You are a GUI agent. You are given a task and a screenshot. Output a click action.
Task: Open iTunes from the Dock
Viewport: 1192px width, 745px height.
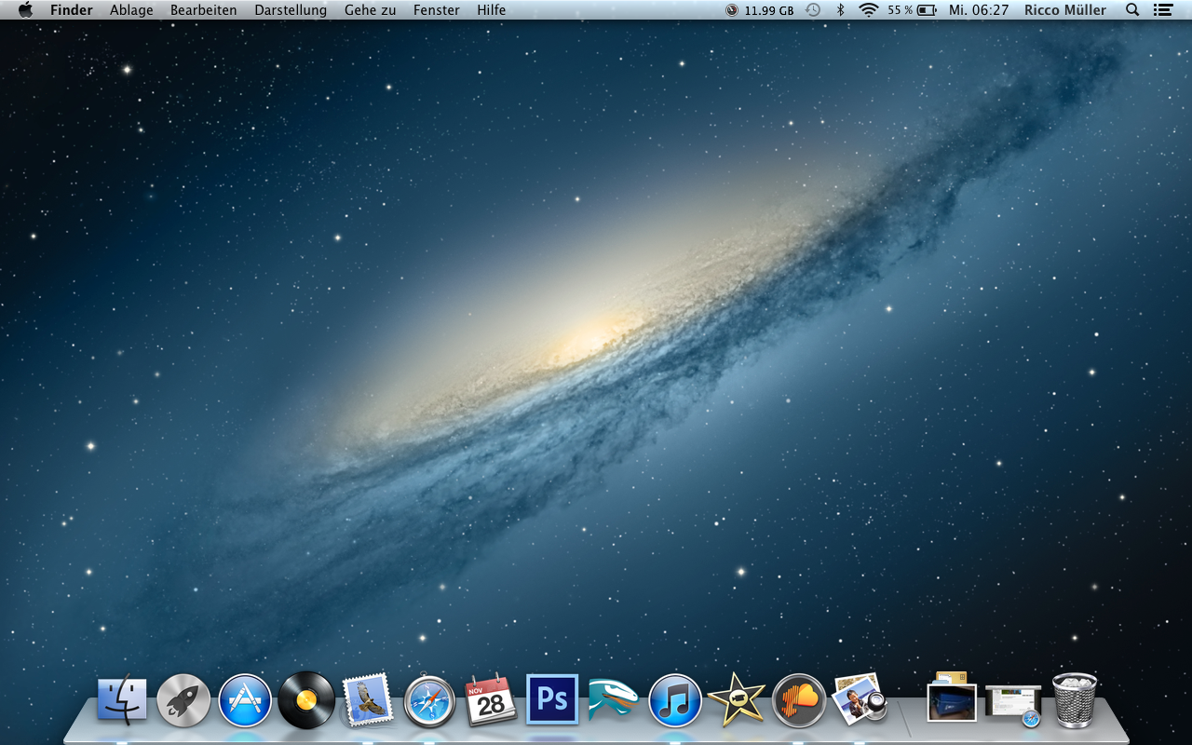pos(675,700)
